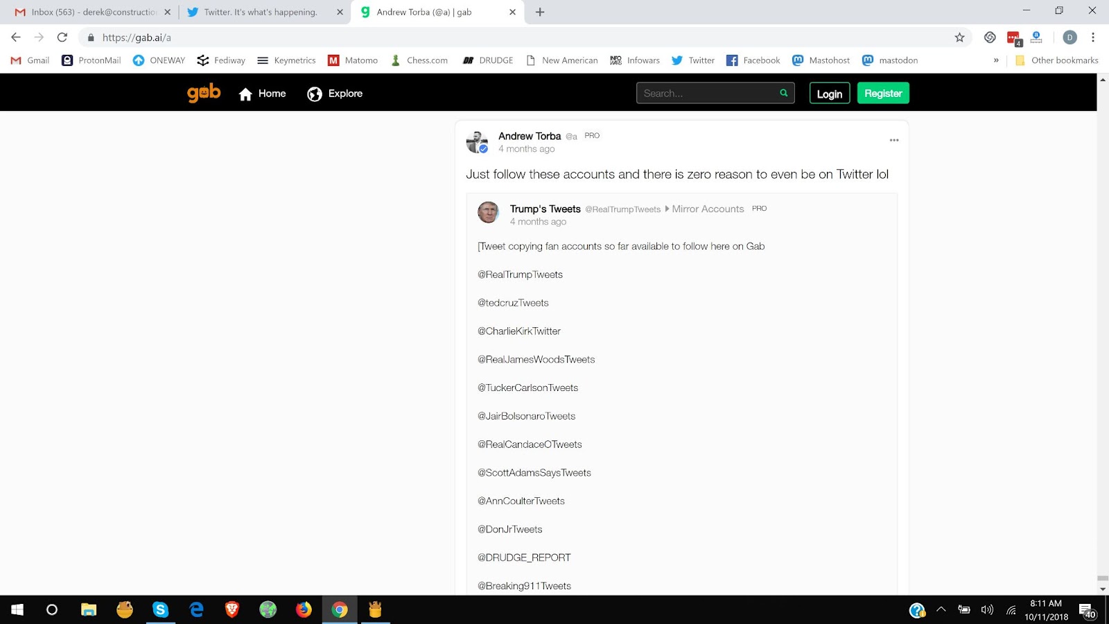Open the Other bookmarks folder
This screenshot has height=624, width=1109.
[1056, 60]
